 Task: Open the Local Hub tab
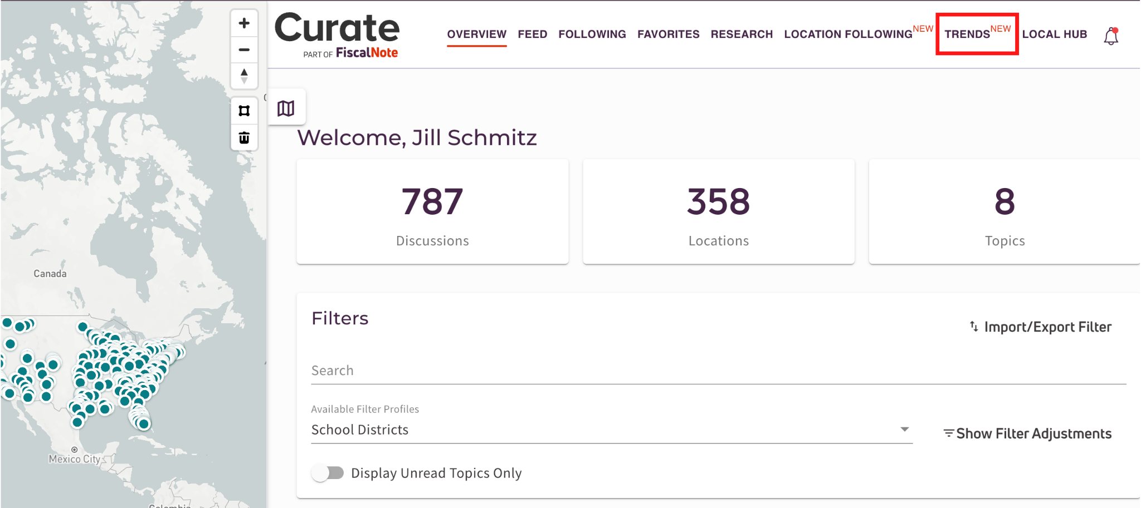coord(1054,34)
